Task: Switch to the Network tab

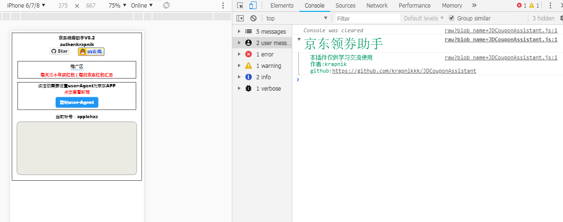Action: pyautogui.click(x=377, y=5)
